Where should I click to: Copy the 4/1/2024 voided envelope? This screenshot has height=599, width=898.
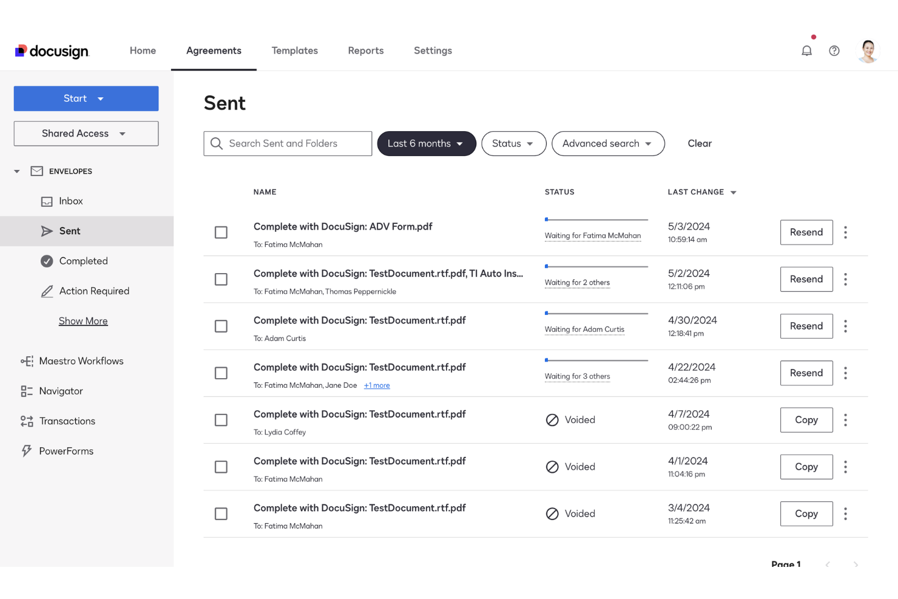[806, 467]
